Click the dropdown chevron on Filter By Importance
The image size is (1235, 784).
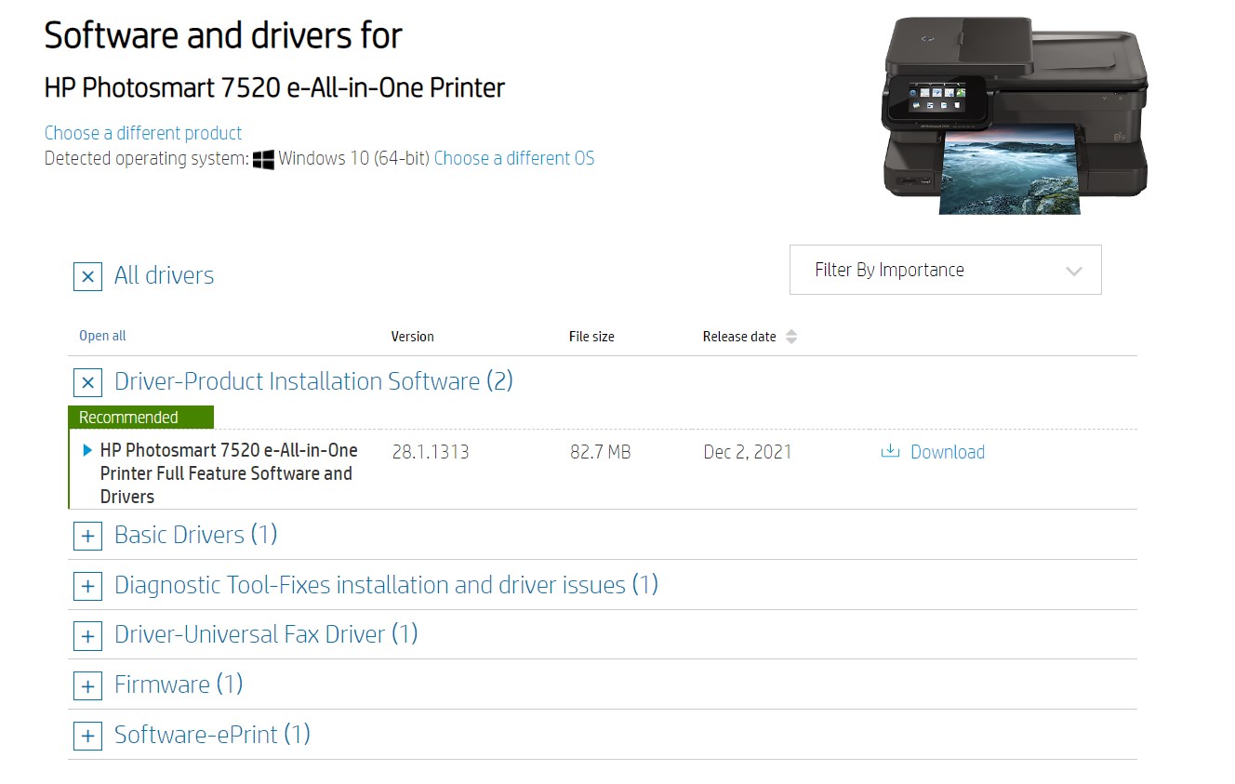[1074, 270]
